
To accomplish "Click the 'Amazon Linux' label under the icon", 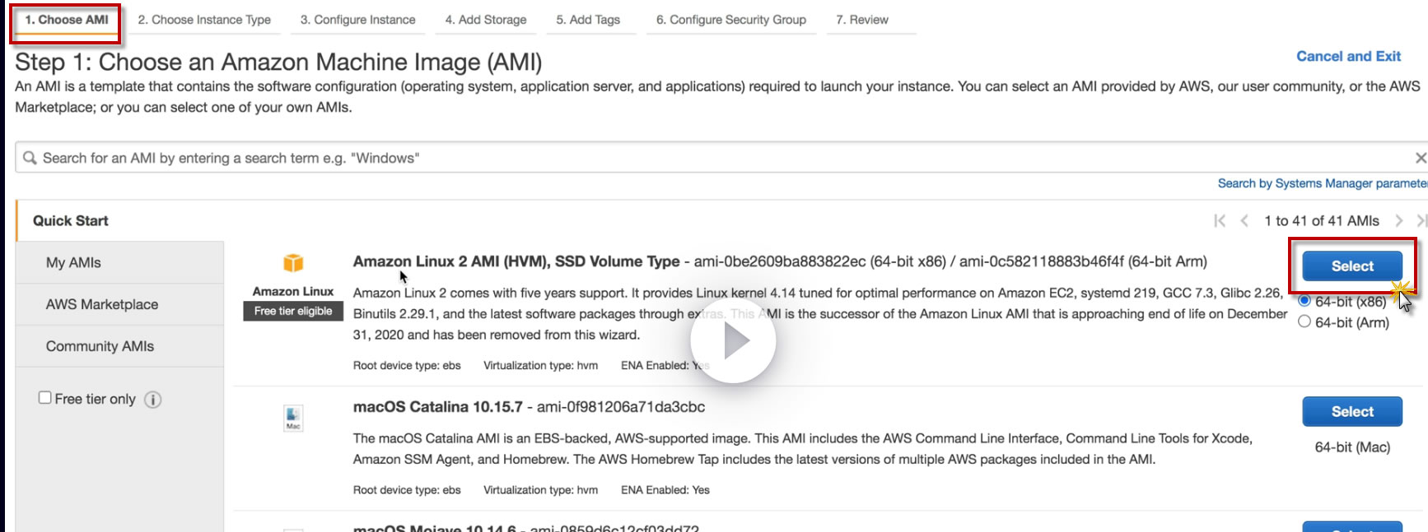I will (293, 291).
